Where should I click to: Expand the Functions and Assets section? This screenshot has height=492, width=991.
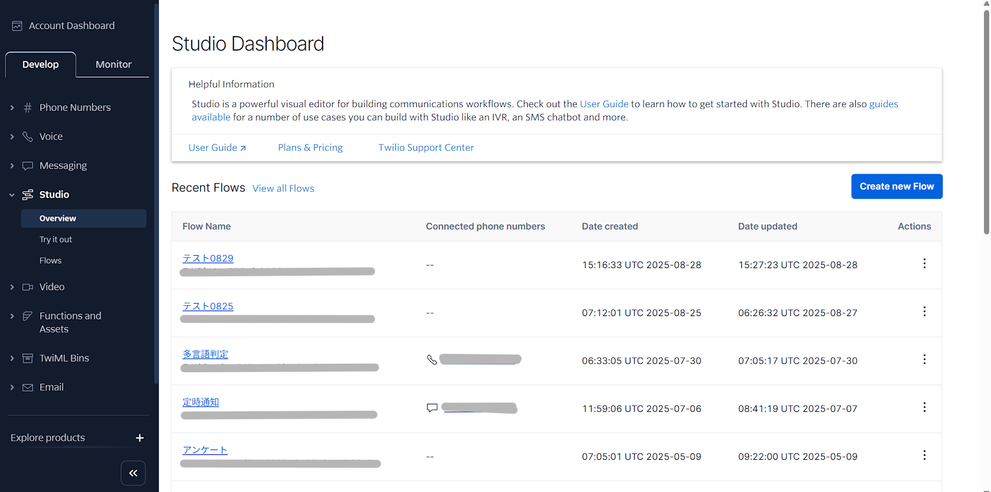[12, 316]
